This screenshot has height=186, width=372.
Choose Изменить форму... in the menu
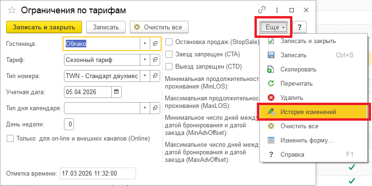314,140
